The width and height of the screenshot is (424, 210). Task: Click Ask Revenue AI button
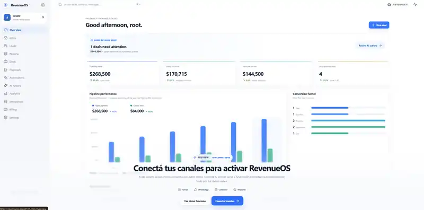[397, 5]
